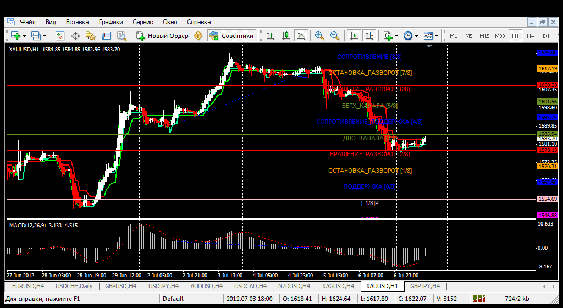This screenshot has width=563, height=308.
Task: Click the 1625.00 blue price tag
Action: pyautogui.click(x=547, y=53)
